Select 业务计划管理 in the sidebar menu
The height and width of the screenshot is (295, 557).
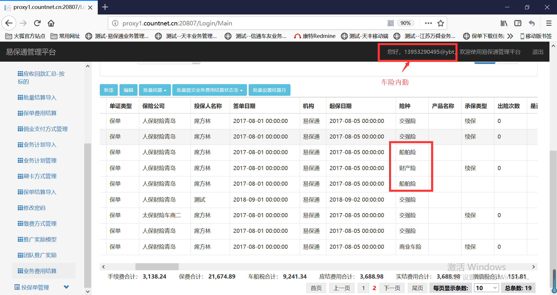pos(40,161)
